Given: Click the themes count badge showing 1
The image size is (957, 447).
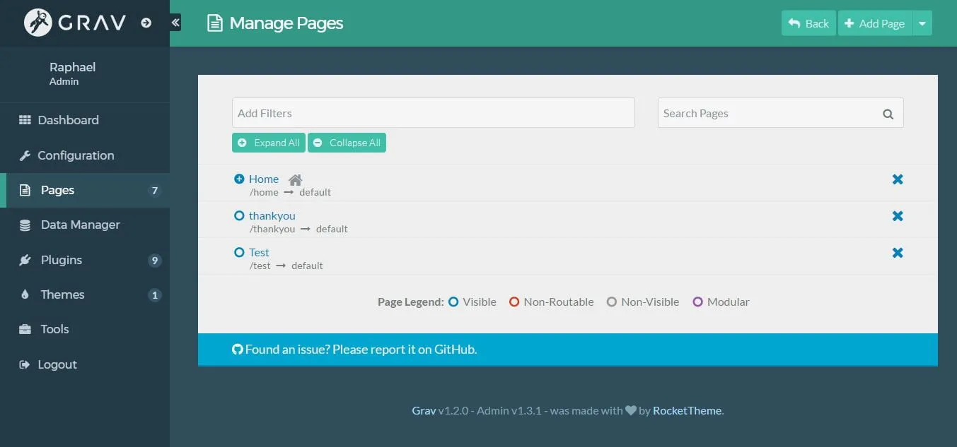Looking at the screenshot, I should tap(155, 295).
